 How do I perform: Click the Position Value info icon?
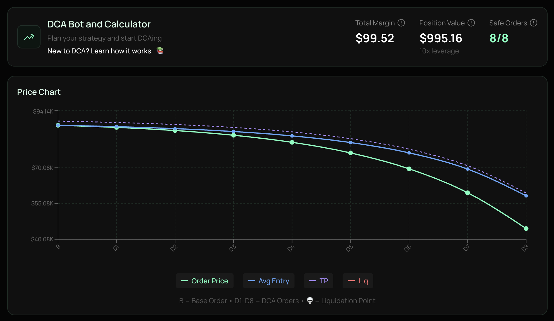tap(471, 23)
